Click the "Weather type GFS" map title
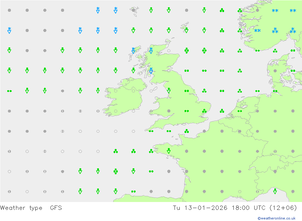The width and height of the screenshot is (302, 221). coord(31,208)
